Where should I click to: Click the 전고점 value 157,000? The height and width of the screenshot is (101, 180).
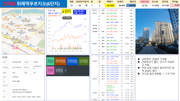coord(155,5)
